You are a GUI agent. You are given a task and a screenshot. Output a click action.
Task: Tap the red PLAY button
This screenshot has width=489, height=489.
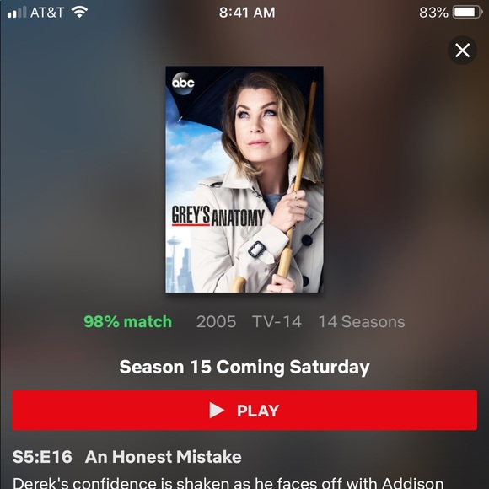click(244, 410)
